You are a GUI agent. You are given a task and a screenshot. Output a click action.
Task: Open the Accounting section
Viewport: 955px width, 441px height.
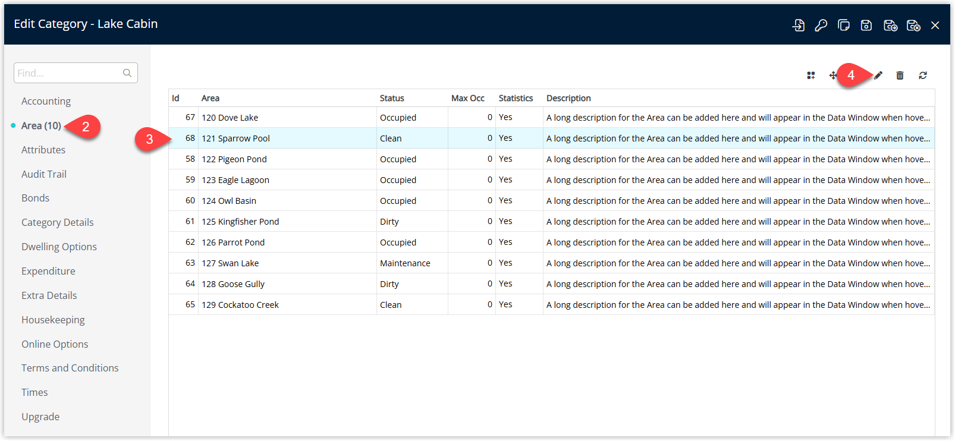point(46,101)
